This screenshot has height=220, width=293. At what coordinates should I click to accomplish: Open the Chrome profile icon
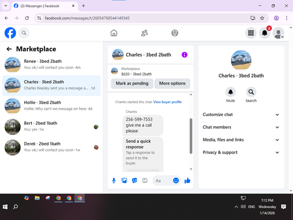pyautogui.click(x=276, y=18)
